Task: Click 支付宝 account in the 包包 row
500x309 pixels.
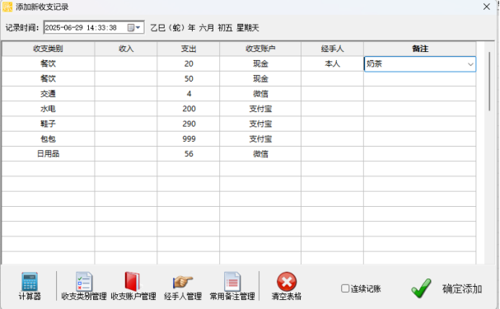Action: [260, 138]
